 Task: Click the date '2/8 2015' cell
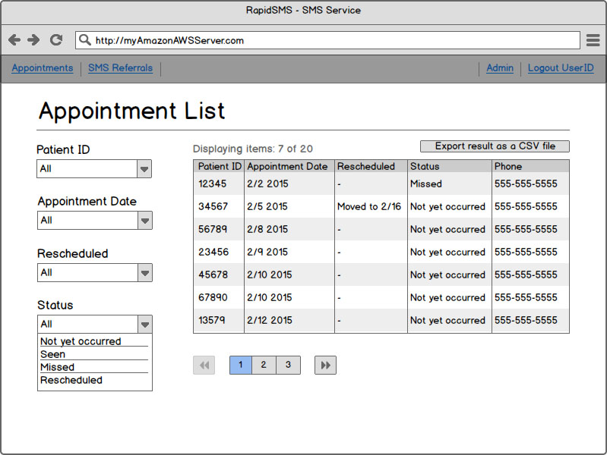click(289, 229)
